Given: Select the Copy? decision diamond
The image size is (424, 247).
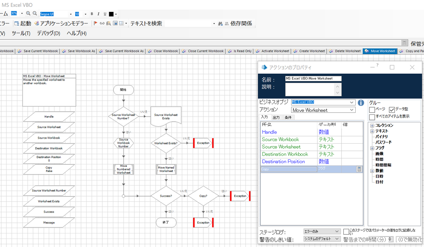Looking at the screenshot, I should [x=203, y=196].
